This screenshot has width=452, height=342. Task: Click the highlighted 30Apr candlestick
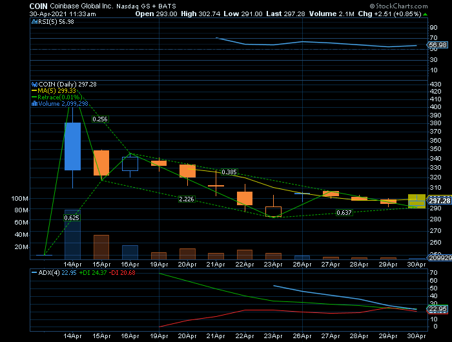coord(416,201)
